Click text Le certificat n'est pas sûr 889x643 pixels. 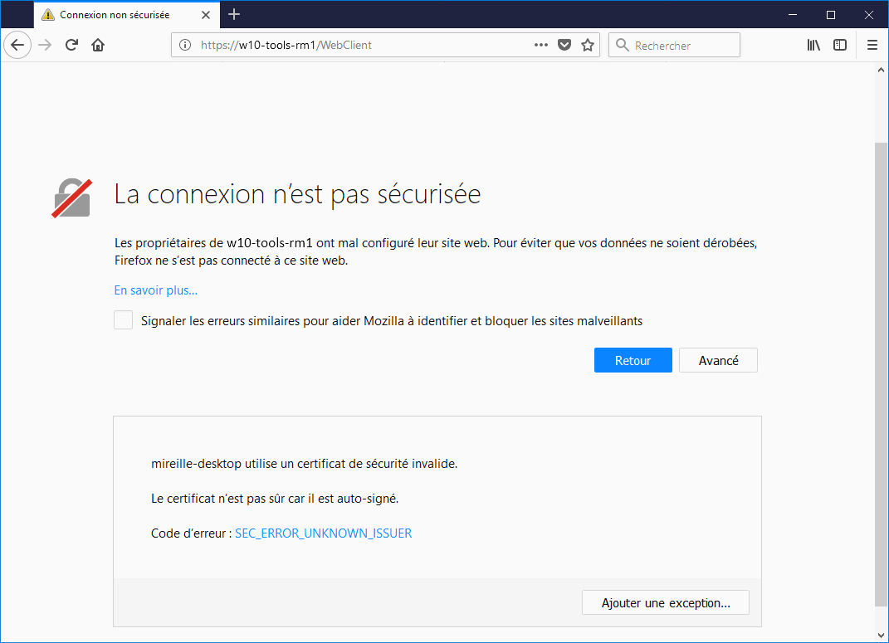point(275,499)
